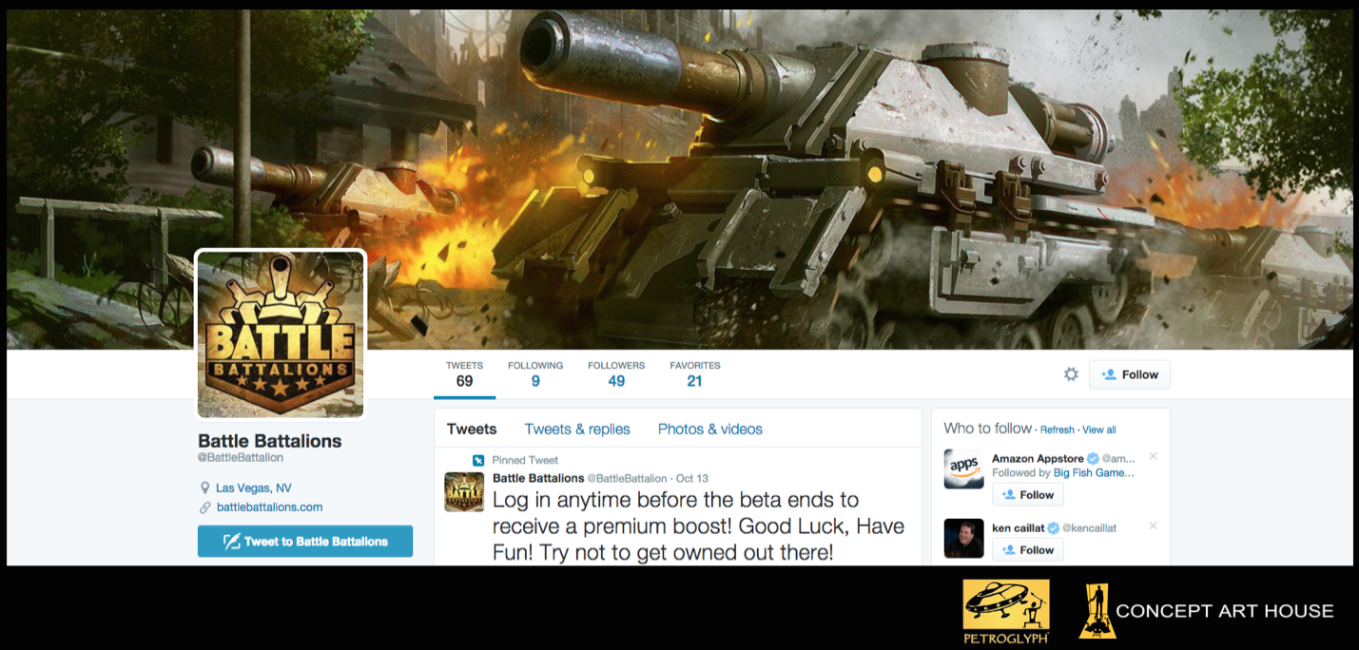Click the Amazon Appstore verified badge
Viewport: 1359px width, 650px height.
coord(1093,458)
